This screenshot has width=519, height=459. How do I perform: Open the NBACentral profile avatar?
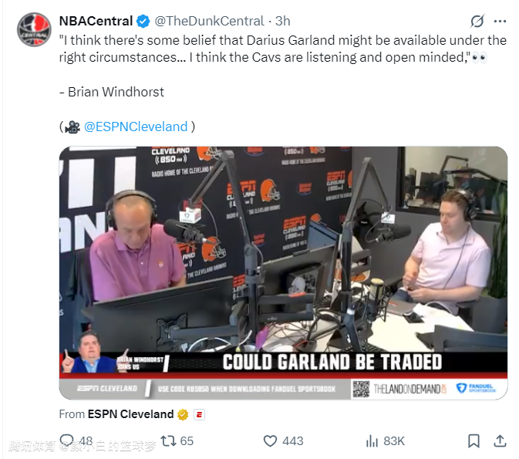34,29
